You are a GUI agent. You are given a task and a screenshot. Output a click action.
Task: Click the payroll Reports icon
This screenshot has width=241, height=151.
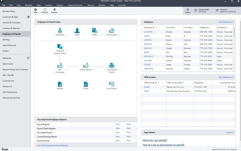coord(60,85)
